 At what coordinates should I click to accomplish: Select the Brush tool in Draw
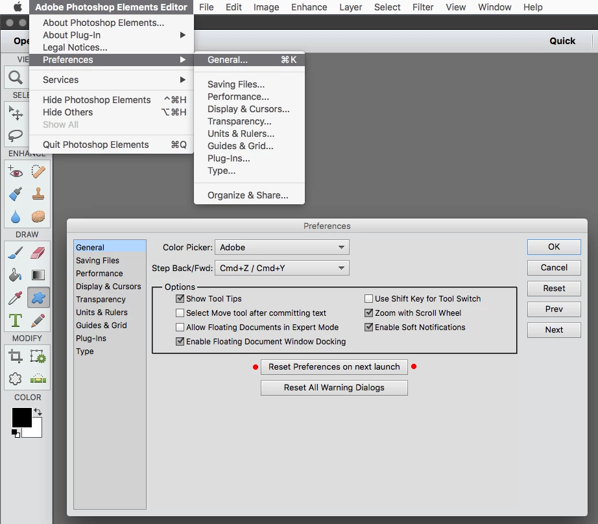[x=16, y=253]
